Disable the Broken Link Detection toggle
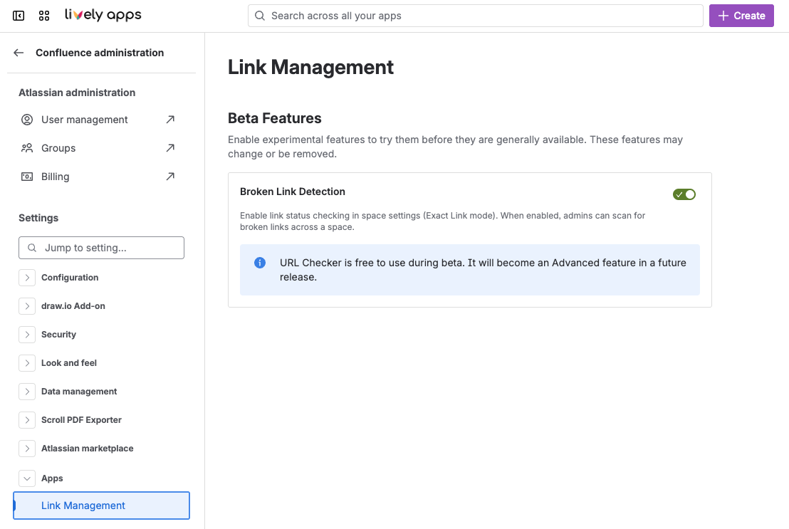The width and height of the screenshot is (789, 529). 684,194
